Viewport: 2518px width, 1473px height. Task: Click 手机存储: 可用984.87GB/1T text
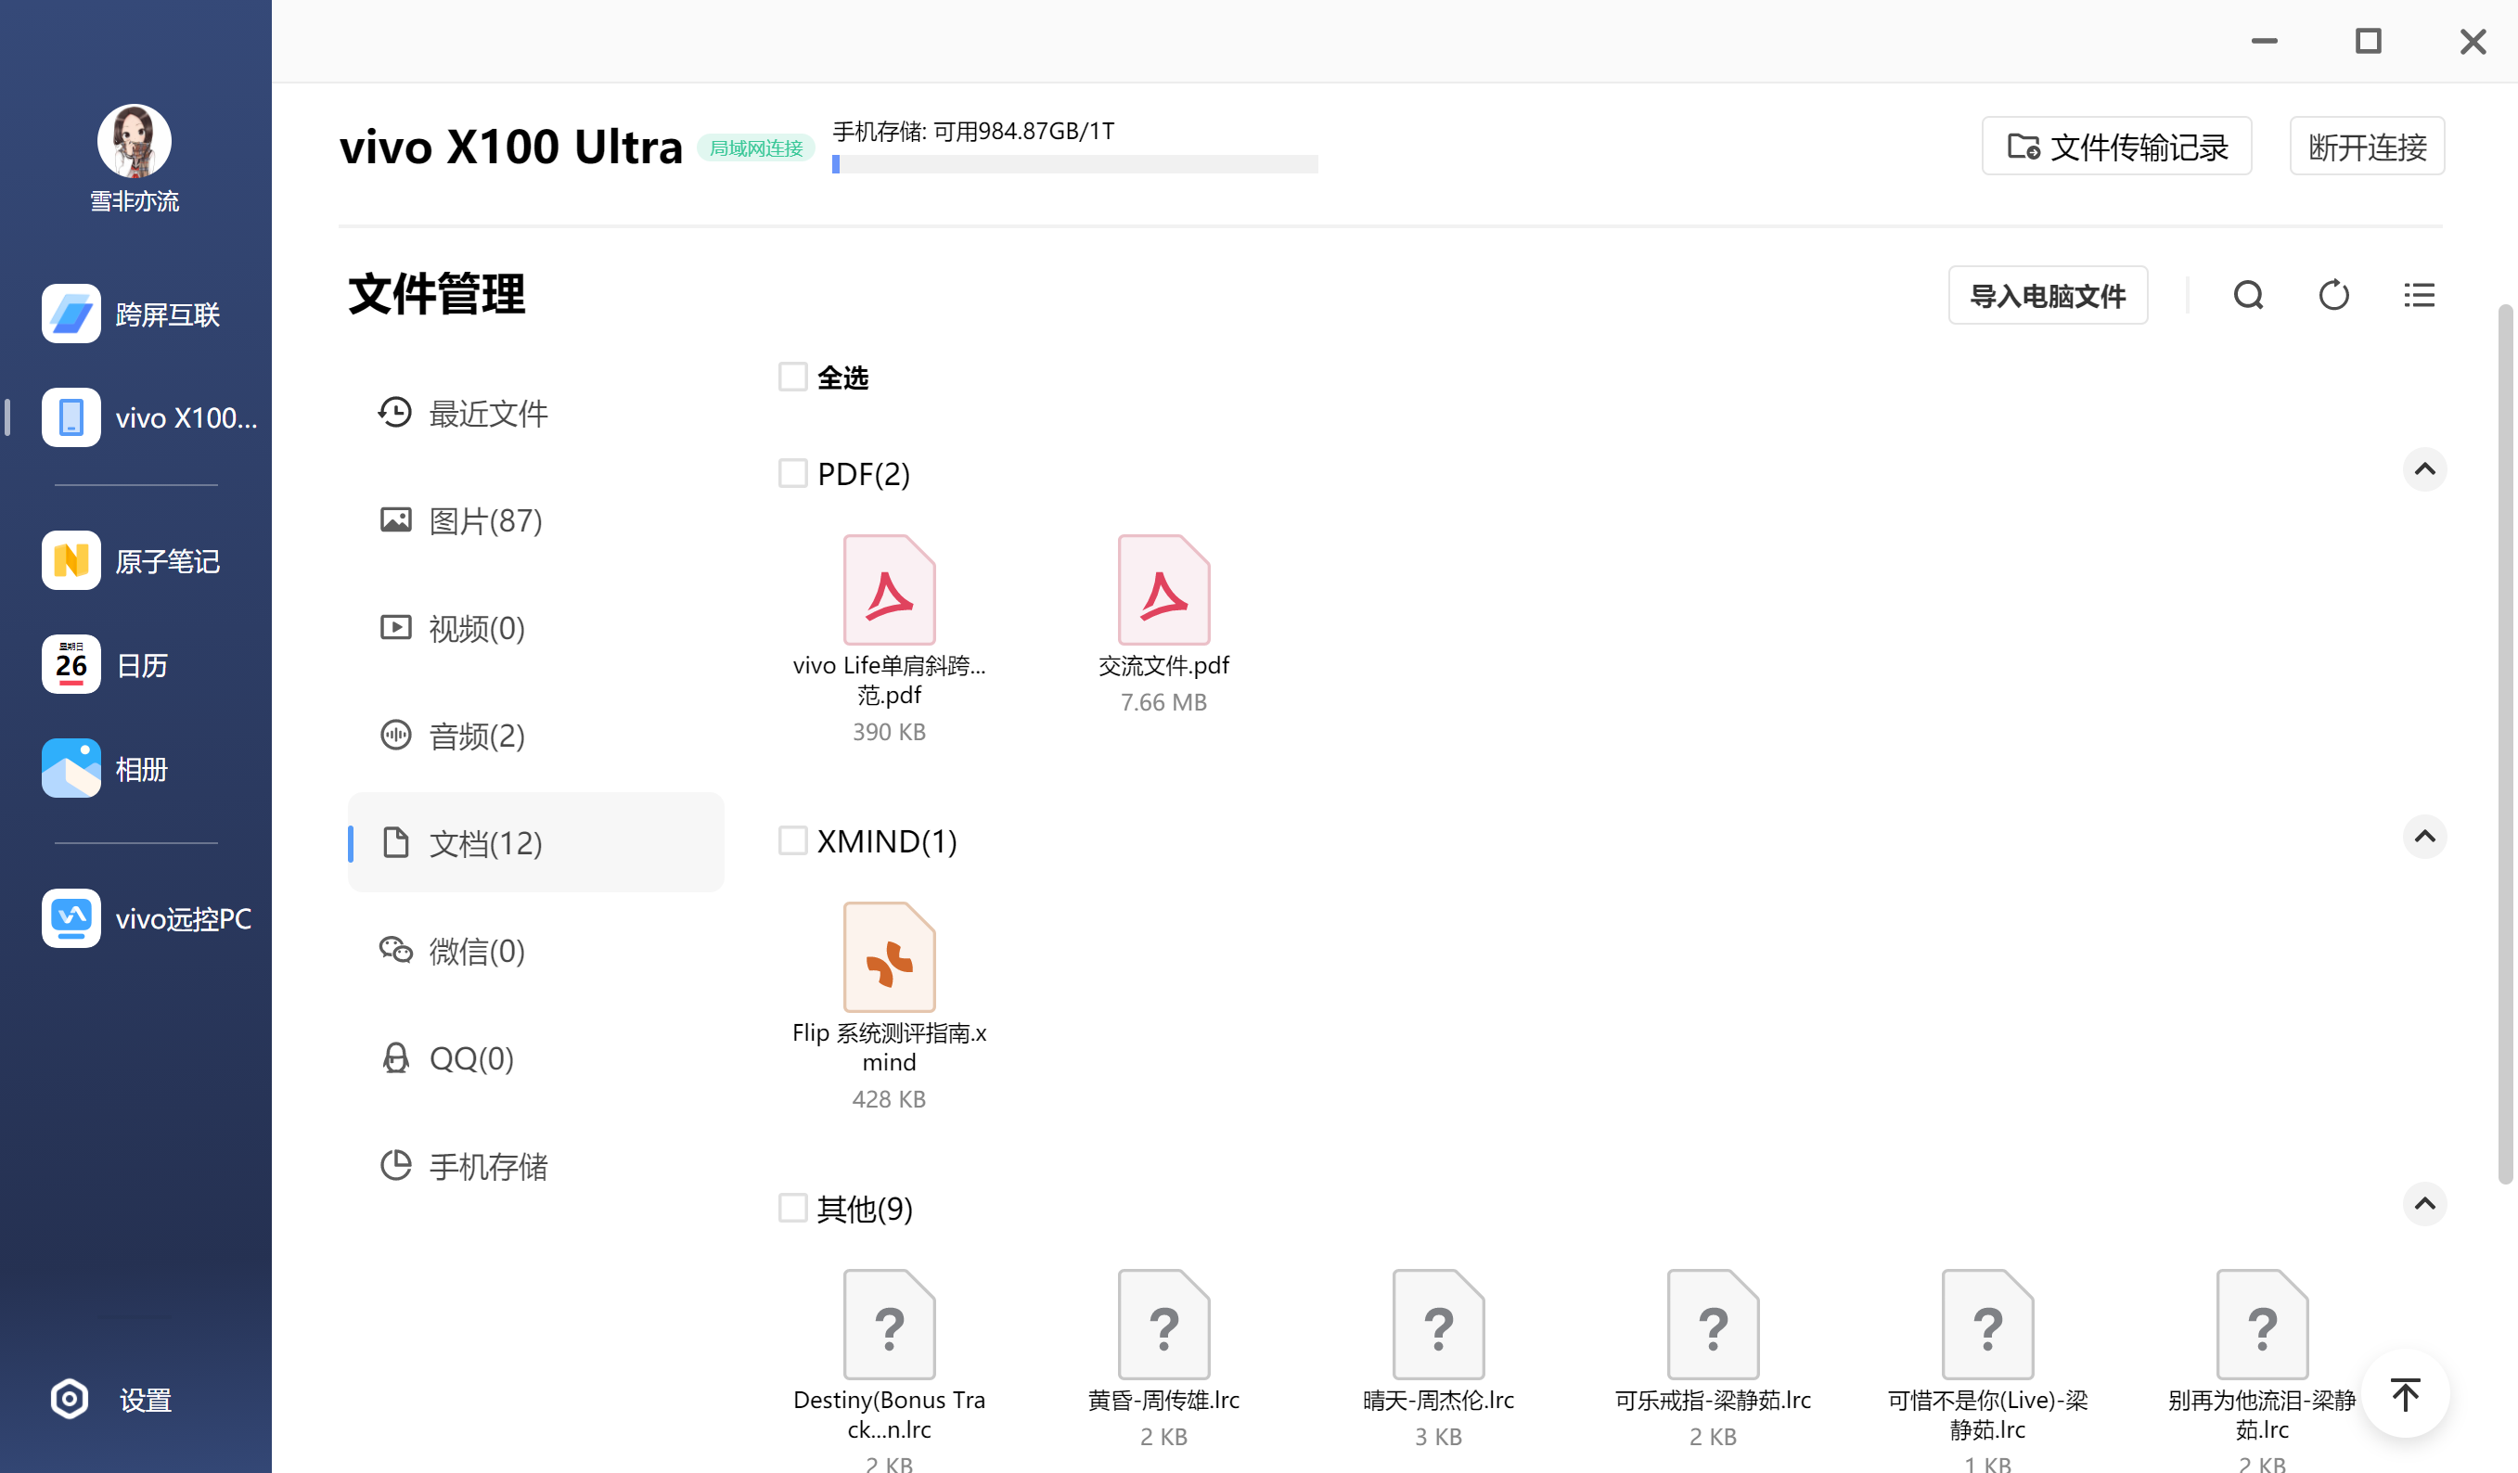(974, 131)
